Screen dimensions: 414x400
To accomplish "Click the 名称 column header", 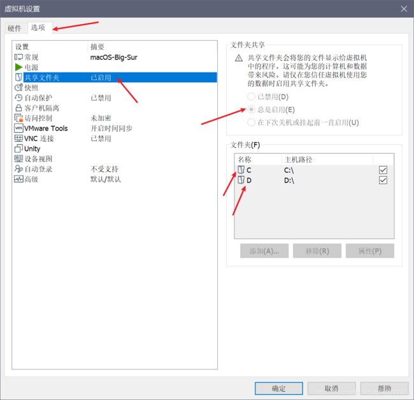I will (x=258, y=159).
